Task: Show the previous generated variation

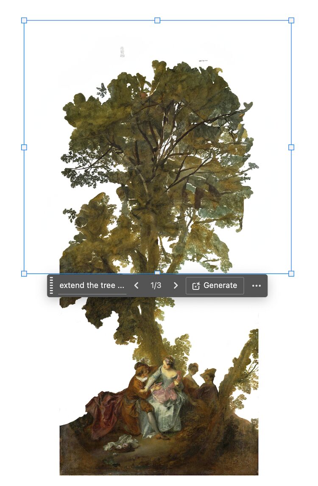Action: pyautogui.click(x=136, y=285)
